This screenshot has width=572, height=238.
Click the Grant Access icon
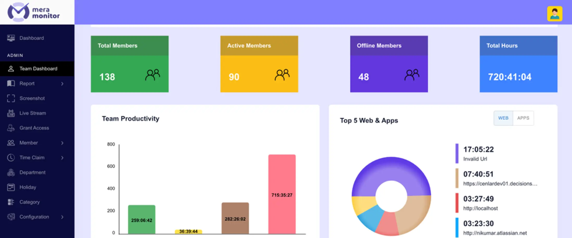pyautogui.click(x=11, y=128)
